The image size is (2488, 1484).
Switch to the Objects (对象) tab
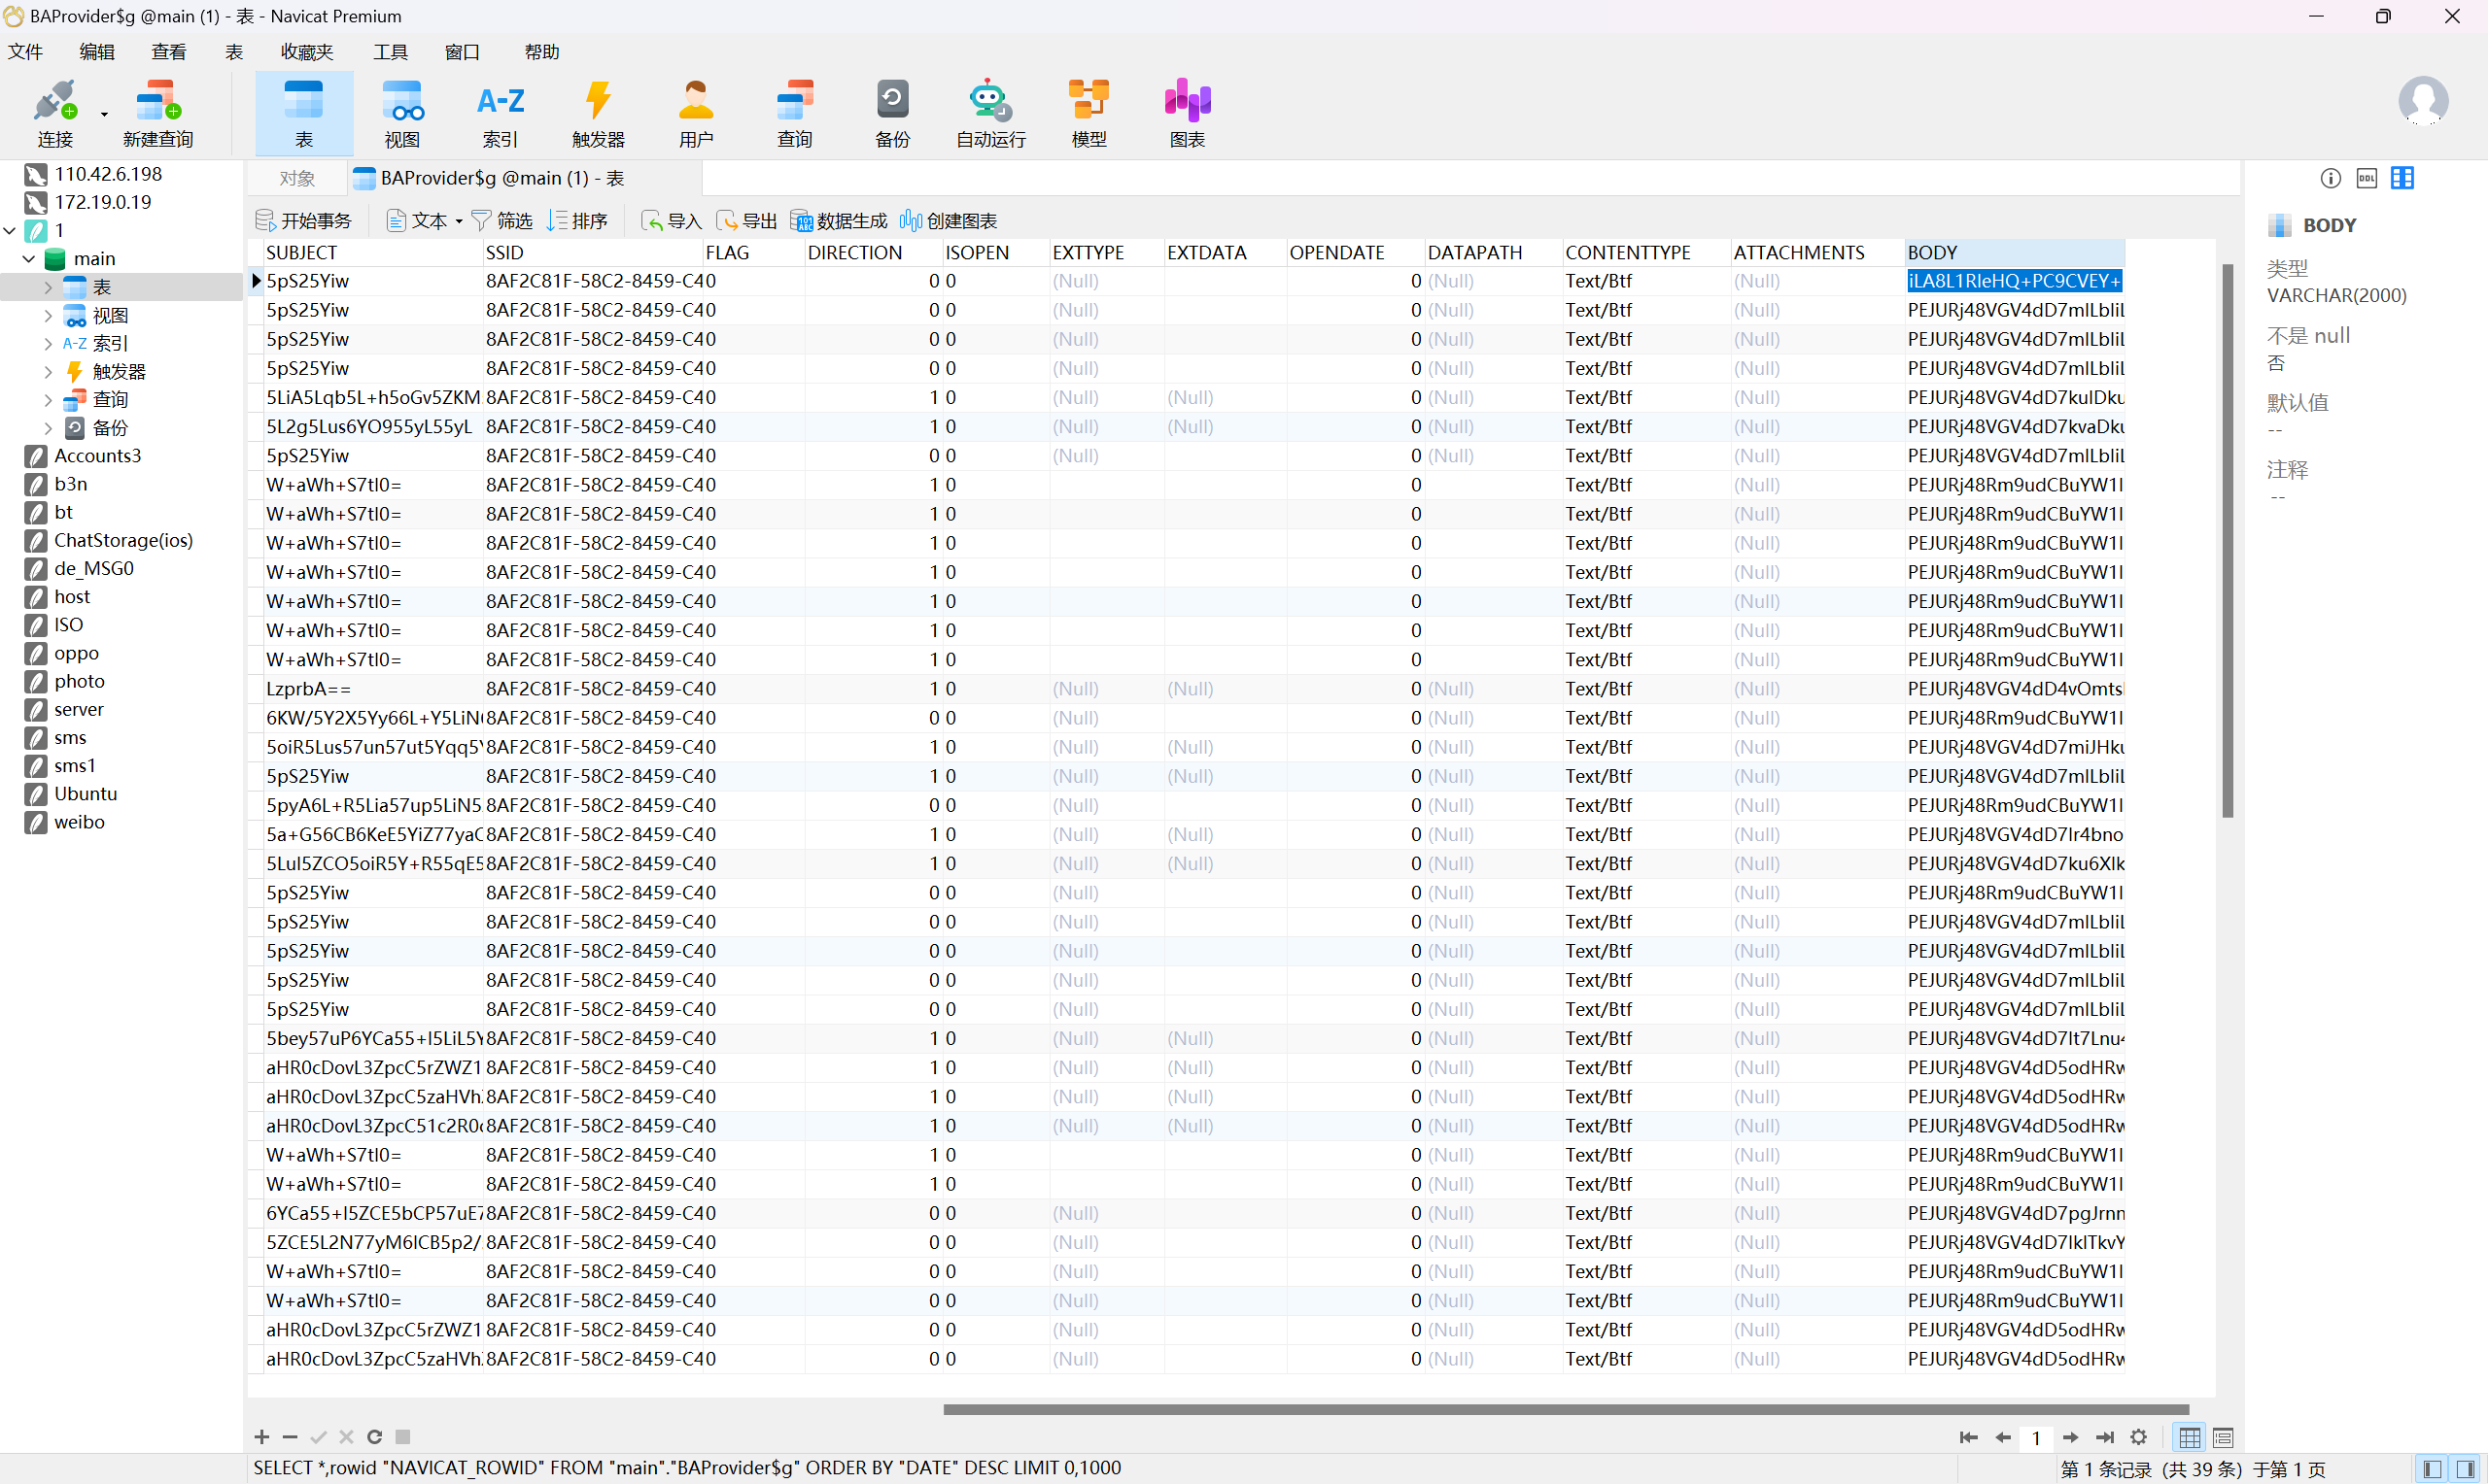point(297,178)
